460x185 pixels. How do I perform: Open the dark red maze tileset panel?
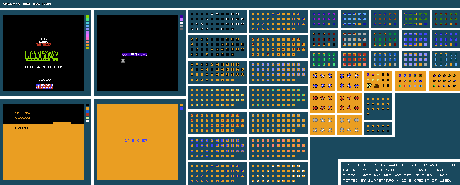click(324, 39)
